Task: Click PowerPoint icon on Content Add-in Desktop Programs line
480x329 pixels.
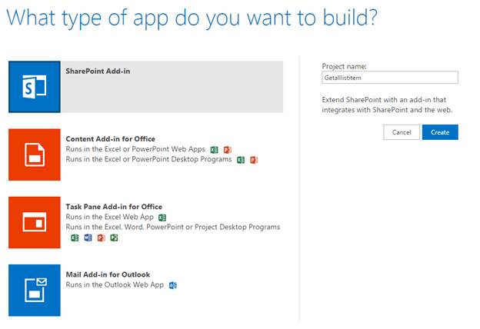Action: coord(254,160)
